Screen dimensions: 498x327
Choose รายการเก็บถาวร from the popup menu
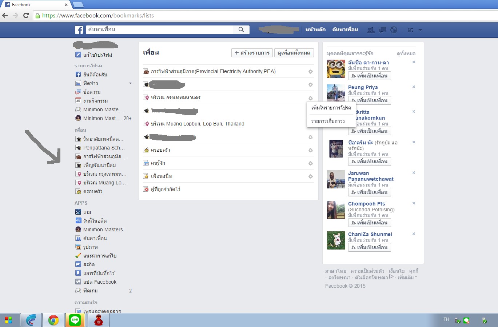(x=331, y=121)
